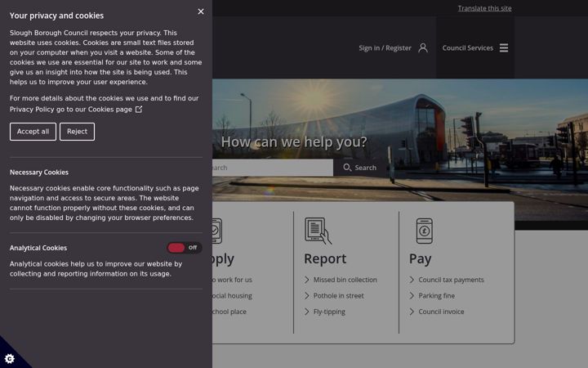
Task: Click the Pay heading
Action: point(420,258)
